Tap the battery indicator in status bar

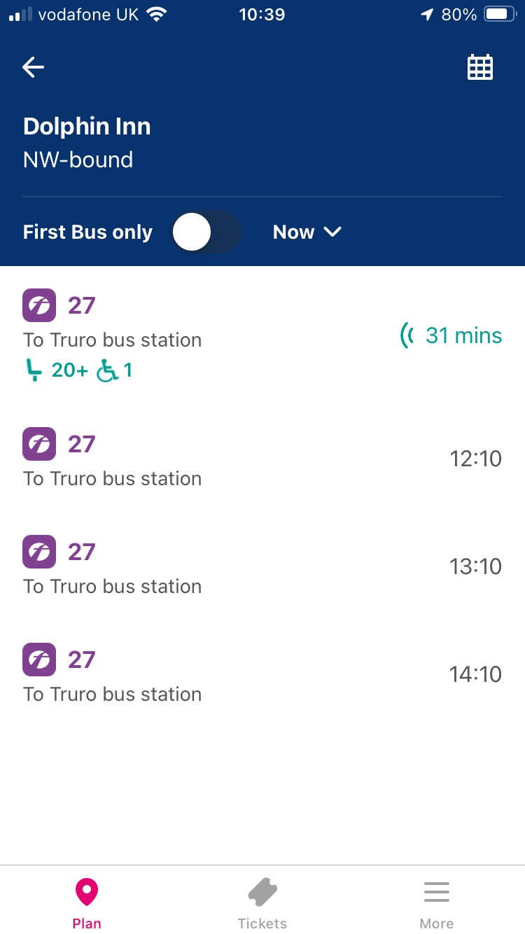(500, 15)
